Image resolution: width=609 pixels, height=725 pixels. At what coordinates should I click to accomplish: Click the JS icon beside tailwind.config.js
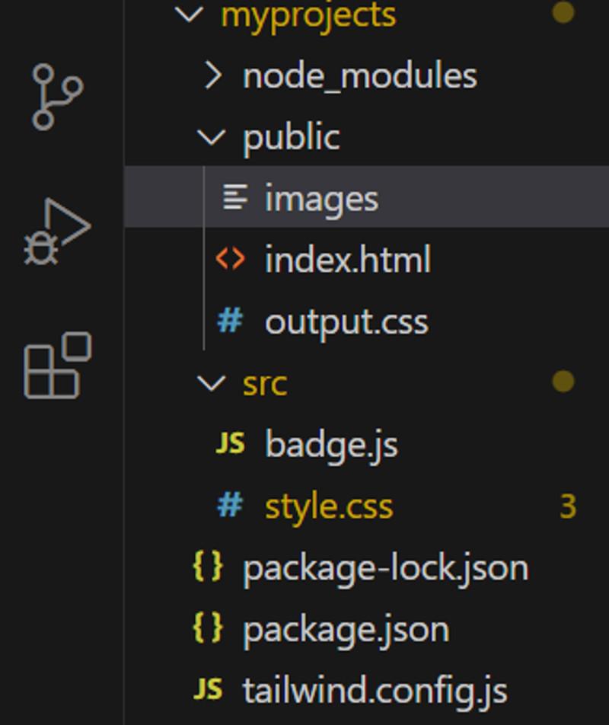(x=208, y=690)
